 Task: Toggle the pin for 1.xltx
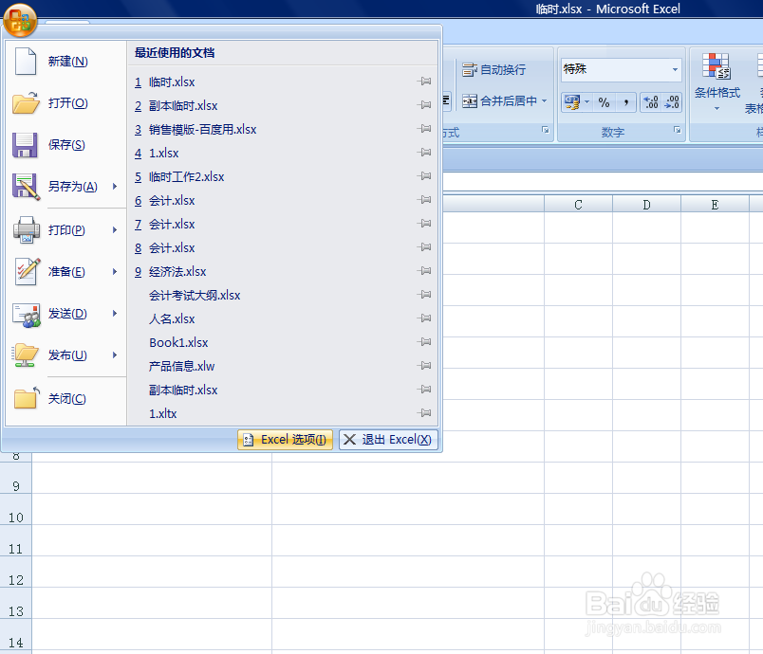tap(424, 413)
